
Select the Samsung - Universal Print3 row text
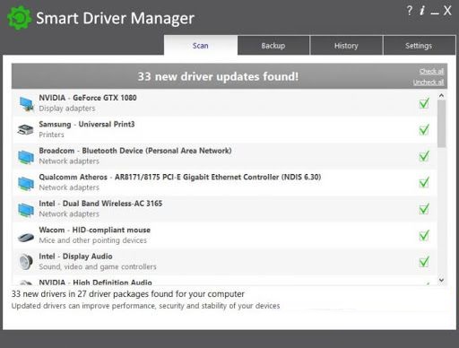pyautogui.click(x=87, y=124)
